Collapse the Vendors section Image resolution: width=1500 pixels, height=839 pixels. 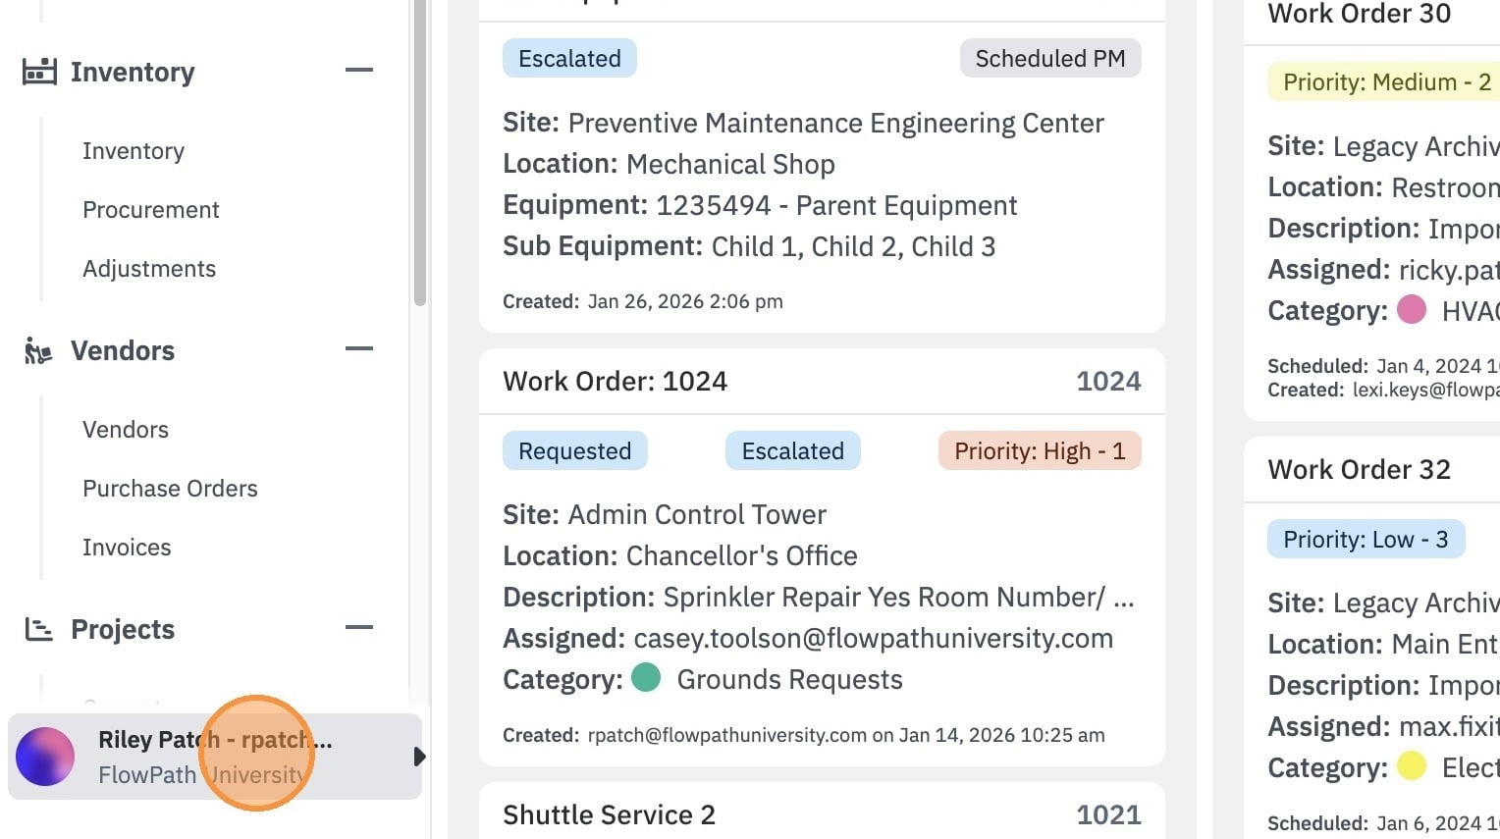coord(359,348)
